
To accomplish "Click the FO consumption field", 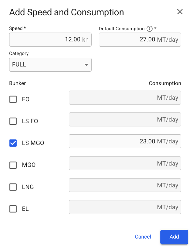I will click(x=125, y=97).
